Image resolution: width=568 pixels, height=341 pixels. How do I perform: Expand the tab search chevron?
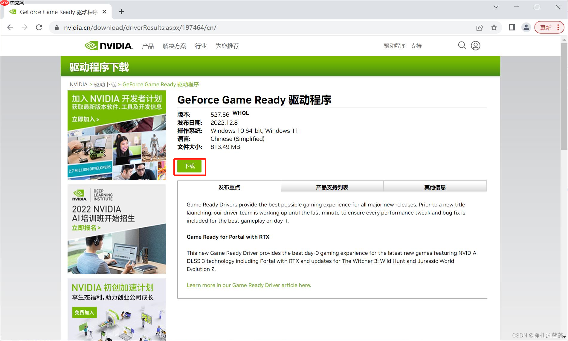(496, 7)
